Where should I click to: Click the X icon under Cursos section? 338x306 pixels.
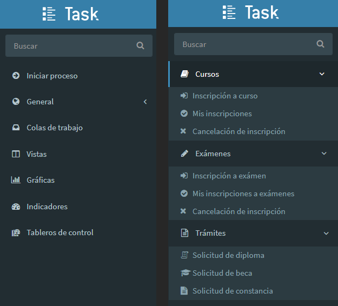click(x=183, y=131)
